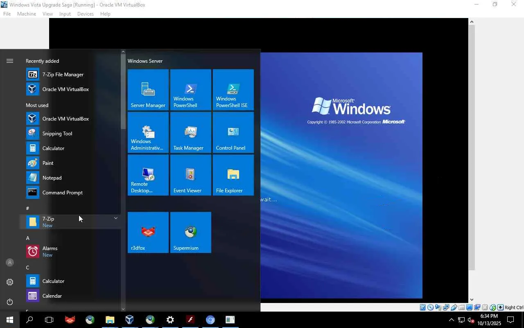Click VirtualBox mouse integration status icon
The width and height of the screenshot is (524, 328).
click(493, 307)
